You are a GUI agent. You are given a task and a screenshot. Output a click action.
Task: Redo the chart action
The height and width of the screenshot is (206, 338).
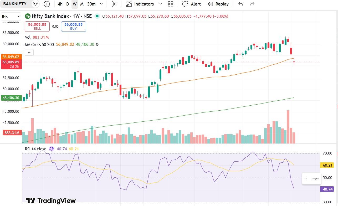(252, 4)
